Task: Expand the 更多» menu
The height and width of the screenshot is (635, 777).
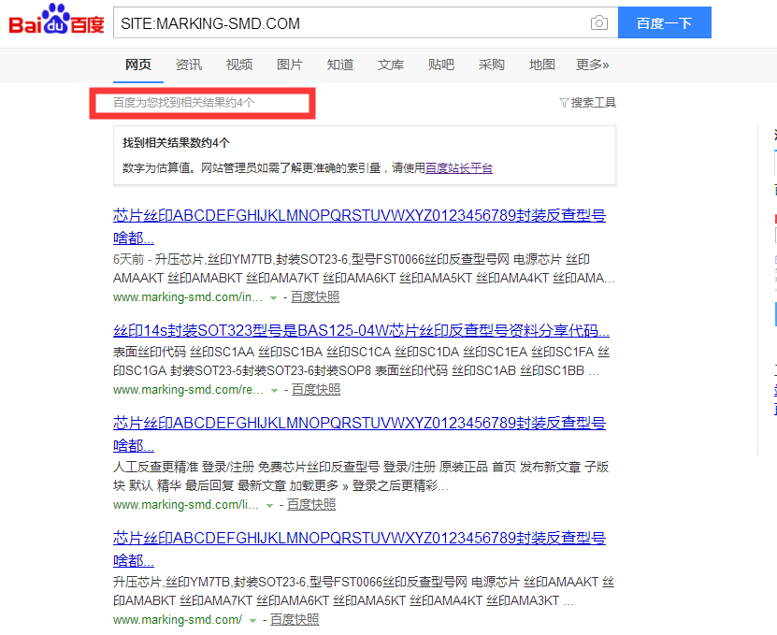Action: pos(592,65)
